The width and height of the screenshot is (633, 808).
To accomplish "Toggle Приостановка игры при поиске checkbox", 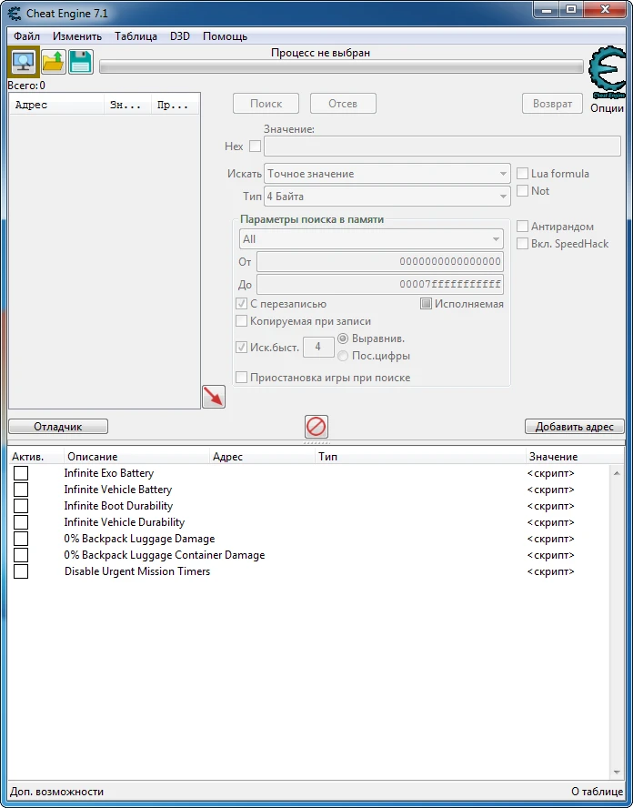I will click(x=241, y=378).
